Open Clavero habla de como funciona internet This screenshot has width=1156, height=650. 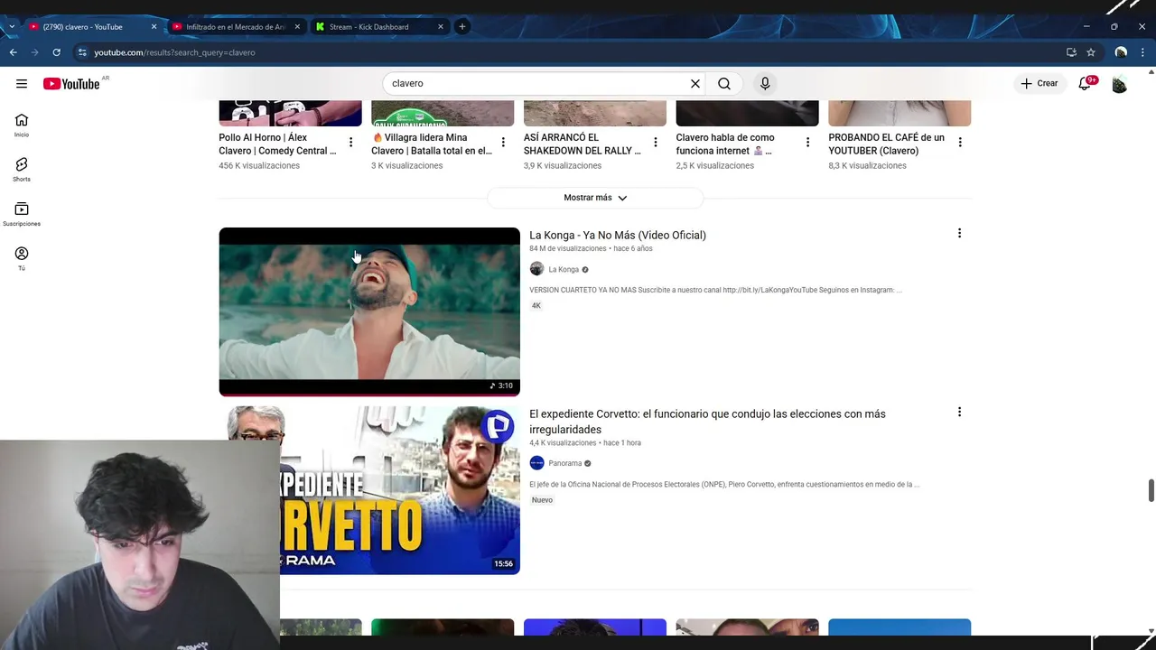[725, 144]
